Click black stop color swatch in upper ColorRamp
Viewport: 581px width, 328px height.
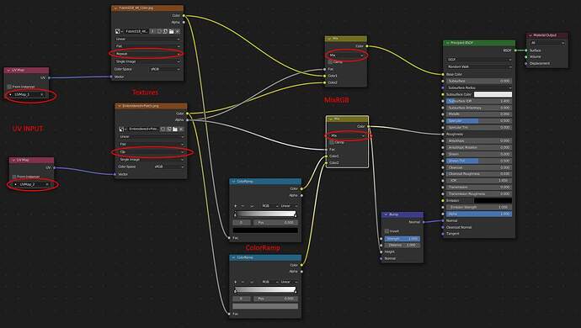(265, 230)
